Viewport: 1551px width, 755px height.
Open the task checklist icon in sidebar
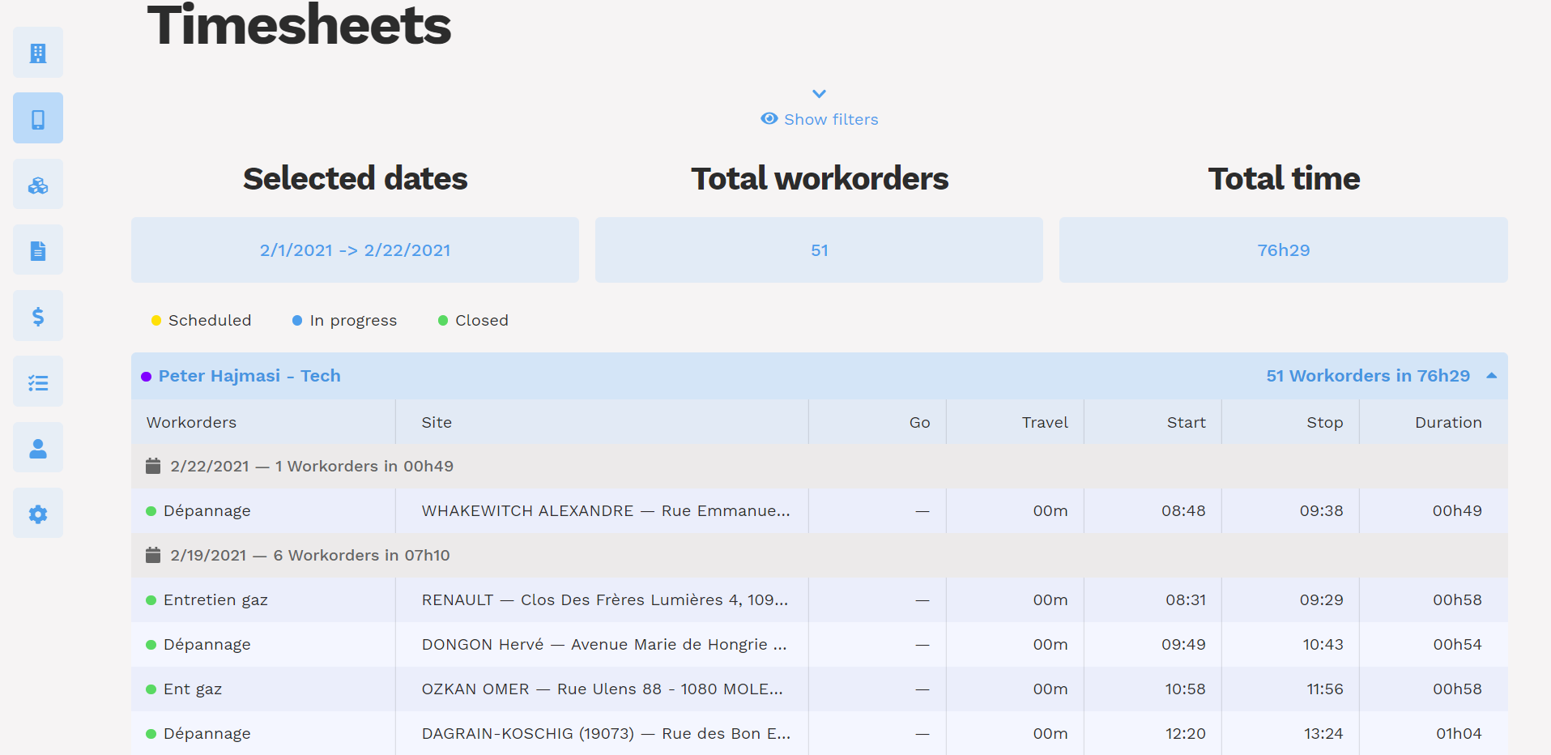(37, 381)
